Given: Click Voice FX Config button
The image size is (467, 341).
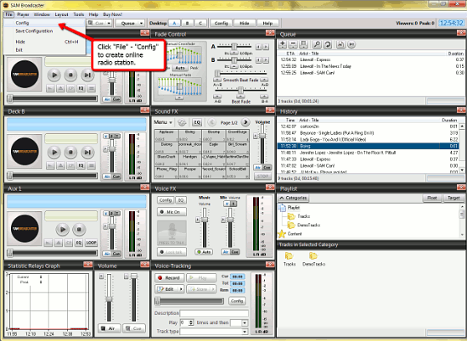Looking at the screenshot, I should [x=165, y=200].
